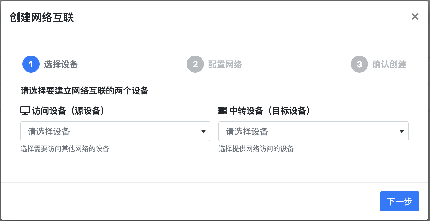
Task: Open the 访问设备 (源设备) device dropdown
Action: pyautogui.click(x=110, y=131)
